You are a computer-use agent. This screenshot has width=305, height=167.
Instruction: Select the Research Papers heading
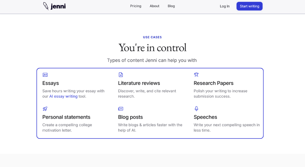pyautogui.click(x=213, y=83)
